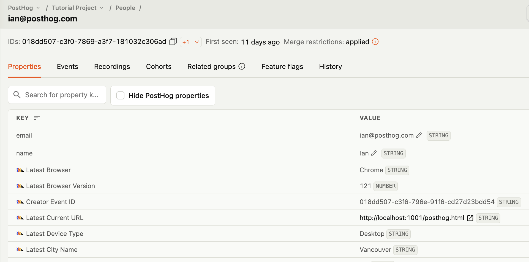This screenshot has width=529, height=262.
Task: Edit the name property value with the pencil
Action: pyautogui.click(x=374, y=153)
